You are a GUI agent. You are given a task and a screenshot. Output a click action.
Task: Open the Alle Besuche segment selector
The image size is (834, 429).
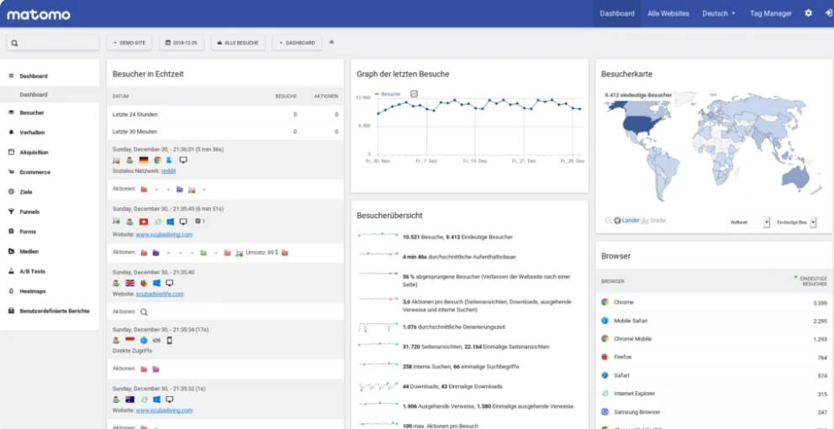click(x=238, y=43)
